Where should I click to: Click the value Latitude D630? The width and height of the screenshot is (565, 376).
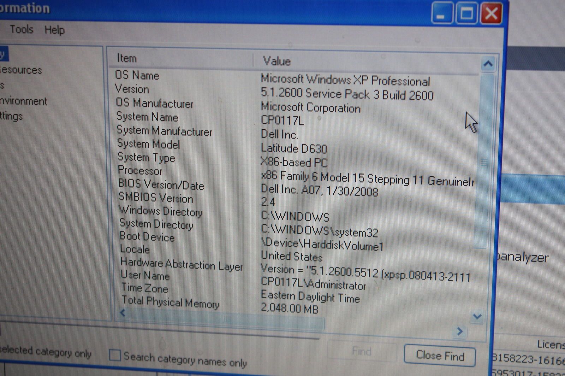click(x=294, y=148)
